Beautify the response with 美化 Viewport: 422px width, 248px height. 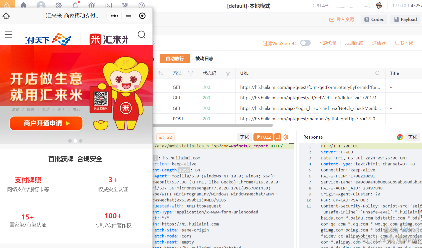tap(413, 137)
